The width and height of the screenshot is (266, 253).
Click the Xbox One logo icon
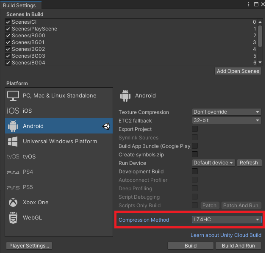pyautogui.click(x=13, y=203)
